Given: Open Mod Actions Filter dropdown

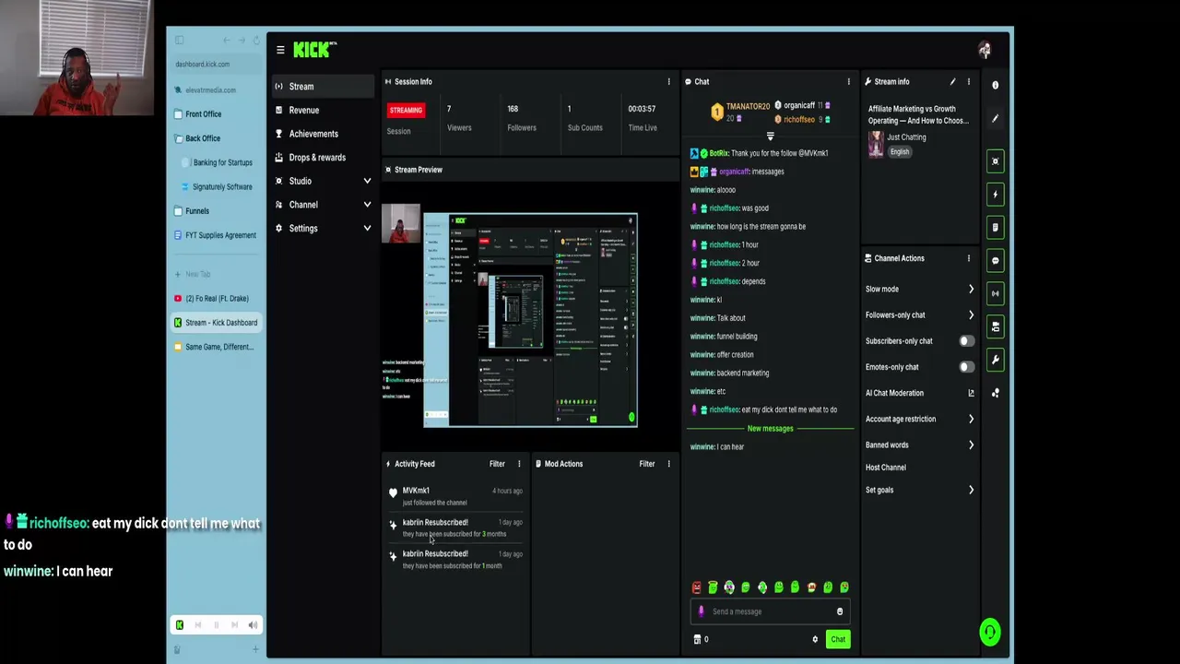Looking at the screenshot, I should (647, 464).
